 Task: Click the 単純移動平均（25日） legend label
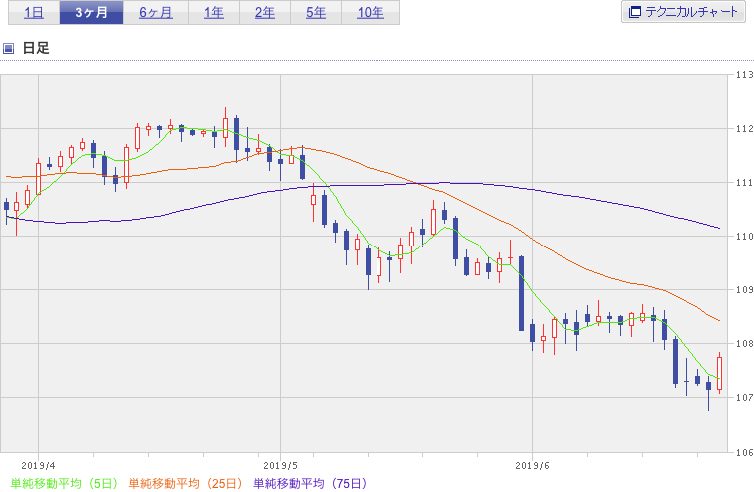(185, 483)
